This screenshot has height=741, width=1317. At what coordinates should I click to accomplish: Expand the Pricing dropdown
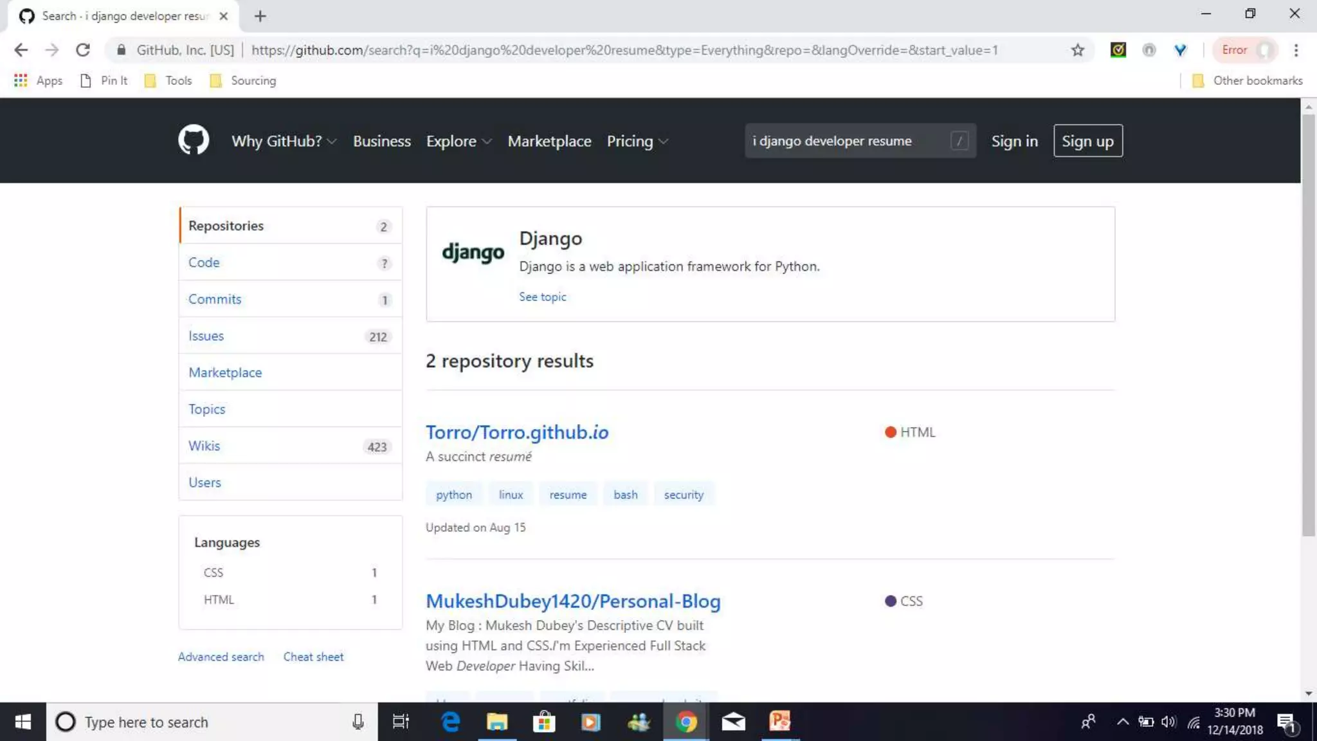click(x=637, y=141)
